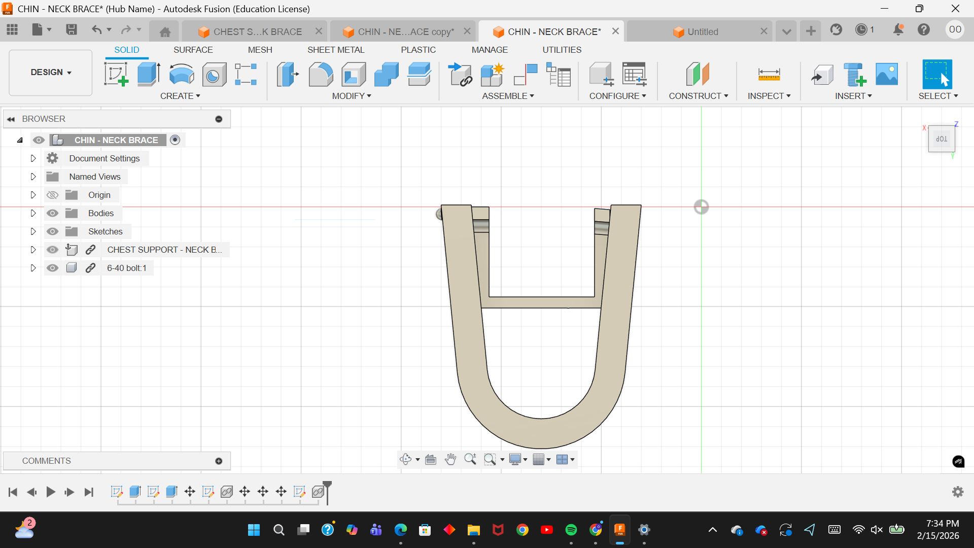Screen dimensions: 974x548
Task: Open the Joint tool in Assemble
Action: pos(525,75)
